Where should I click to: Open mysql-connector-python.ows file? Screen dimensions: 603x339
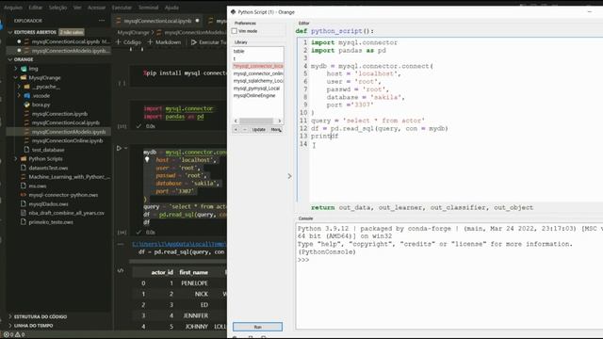[63, 195]
